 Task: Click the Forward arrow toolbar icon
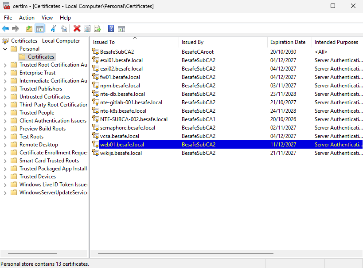(15, 29)
